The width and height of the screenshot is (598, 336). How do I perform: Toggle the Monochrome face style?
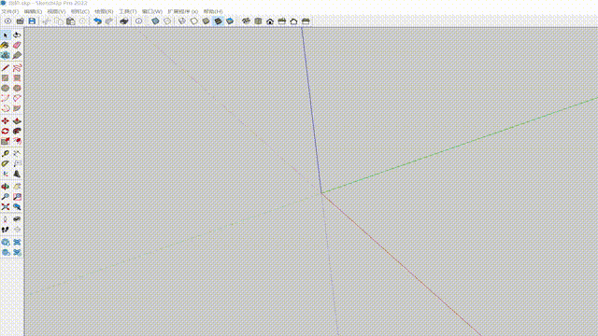pos(230,21)
